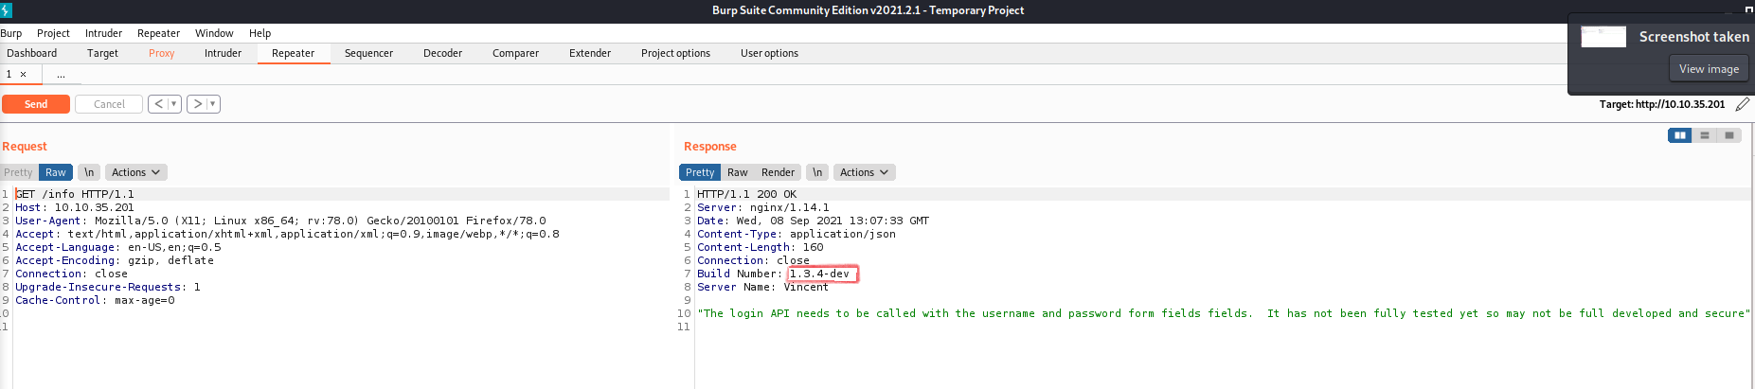Click View image in screenshot notification
This screenshot has height=389, width=1755.
point(1709,69)
